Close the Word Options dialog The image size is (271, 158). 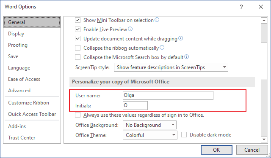pyautogui.click(x=261, y=7)
